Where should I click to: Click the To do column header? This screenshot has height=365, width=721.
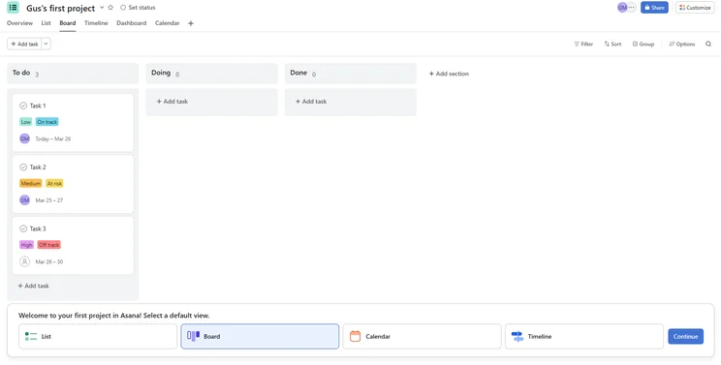click(73, 73)
